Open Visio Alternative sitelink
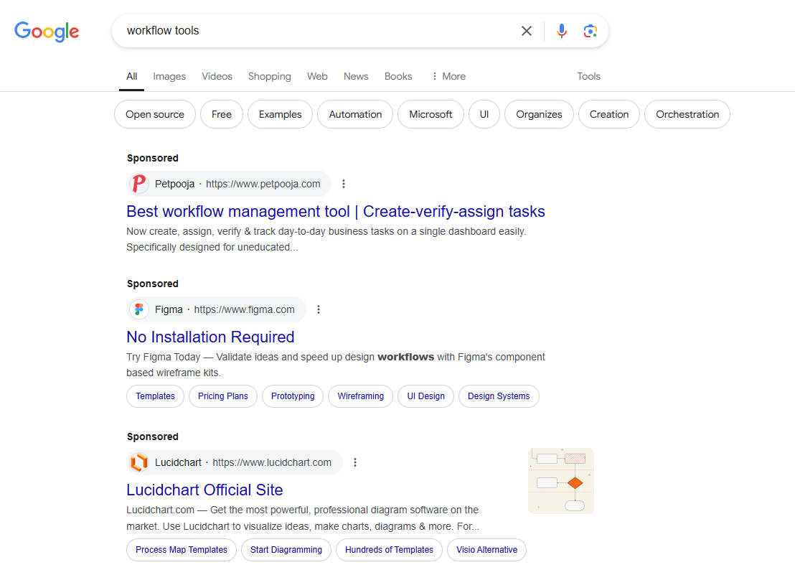The width and height of the screenshot is (795, 570). point(486,550)
